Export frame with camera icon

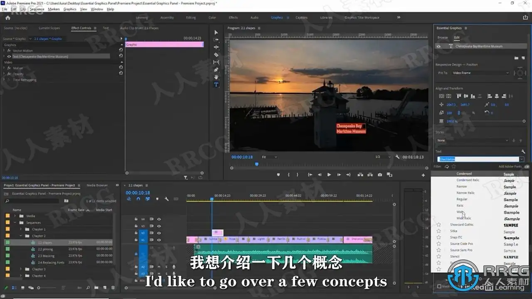(x=379, y=175)
